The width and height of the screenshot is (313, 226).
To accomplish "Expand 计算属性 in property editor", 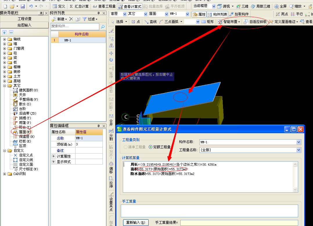I will coord(53,156).
